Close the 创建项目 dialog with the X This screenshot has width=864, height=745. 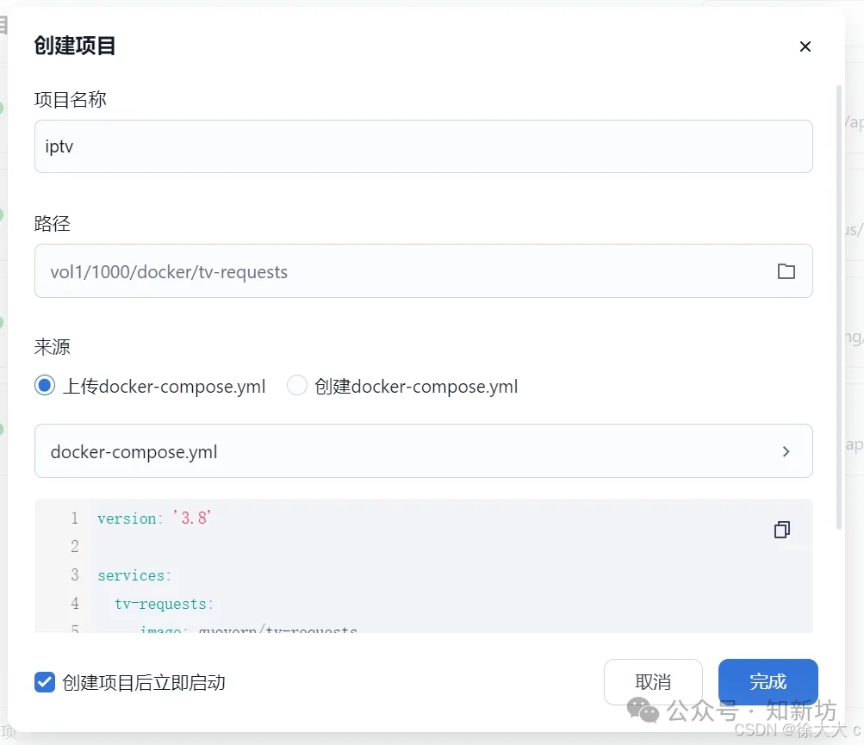(805, 47)
